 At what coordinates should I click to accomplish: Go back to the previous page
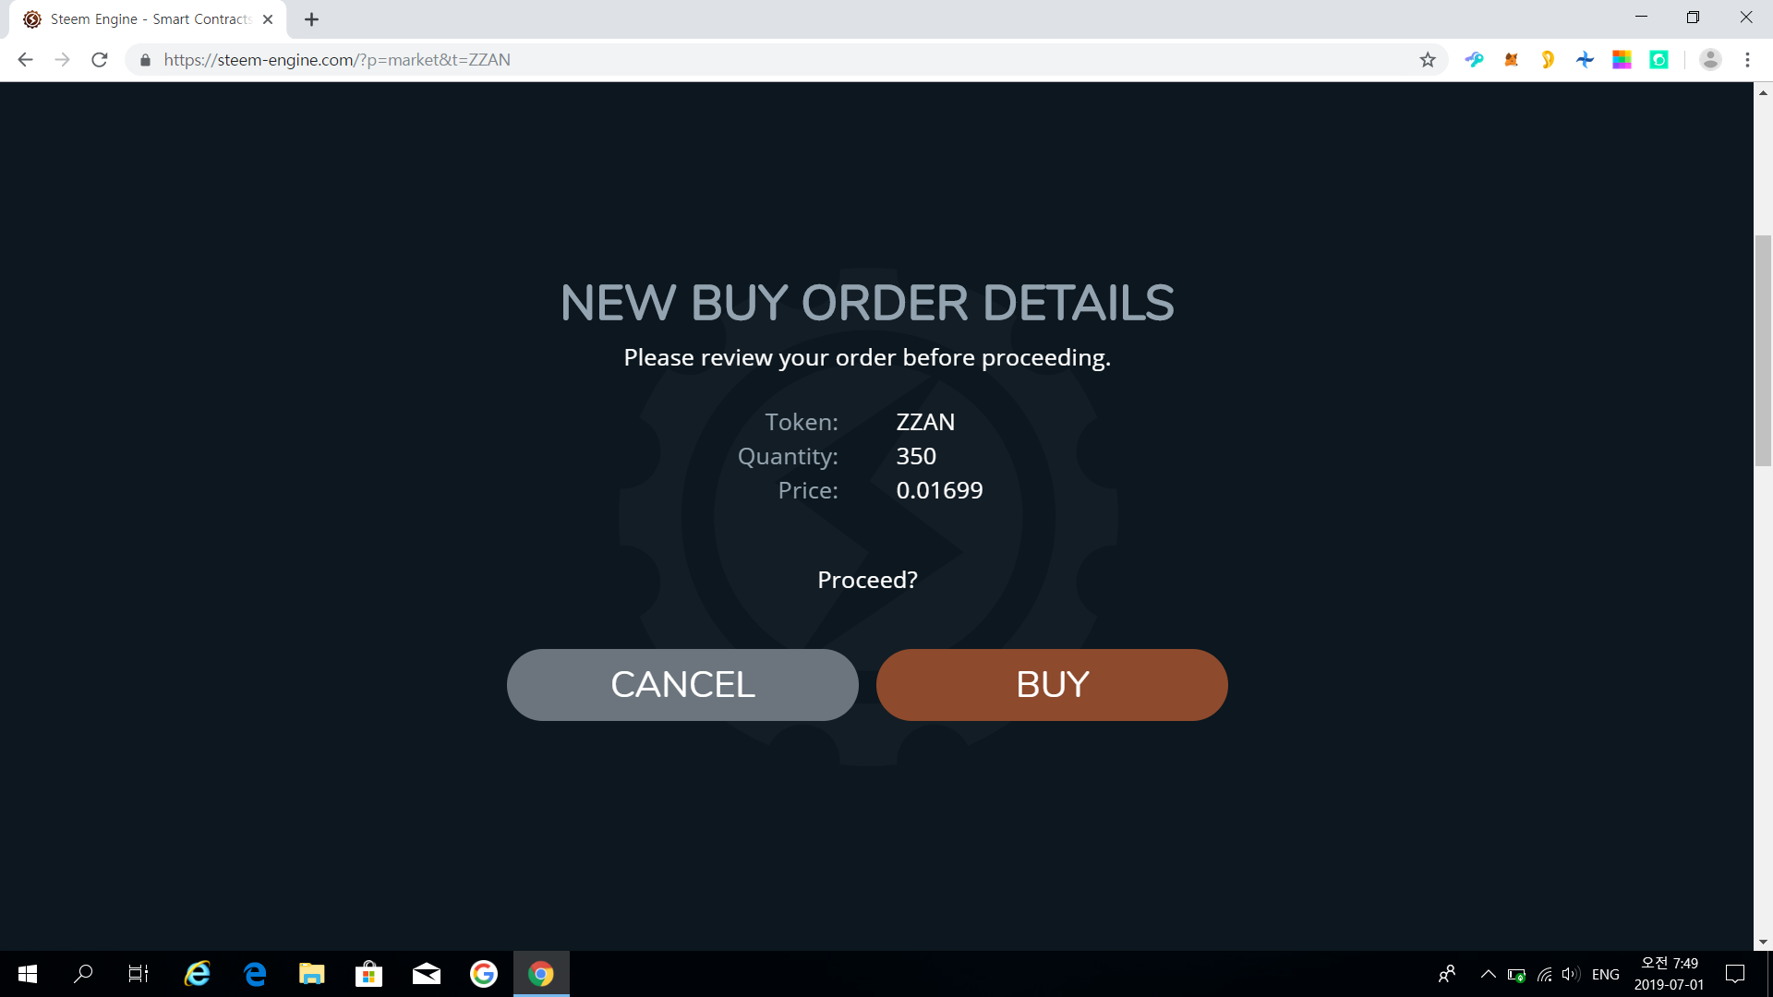[26, 60]
